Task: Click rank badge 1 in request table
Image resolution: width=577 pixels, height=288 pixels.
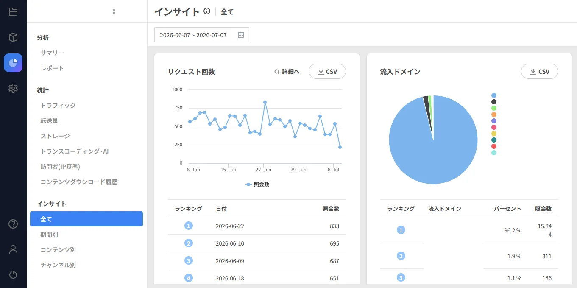Action: pos(189,226)
